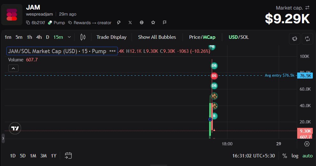Click the lightning bolt icon
316x166 pixels.
click(x=119, y=23)
